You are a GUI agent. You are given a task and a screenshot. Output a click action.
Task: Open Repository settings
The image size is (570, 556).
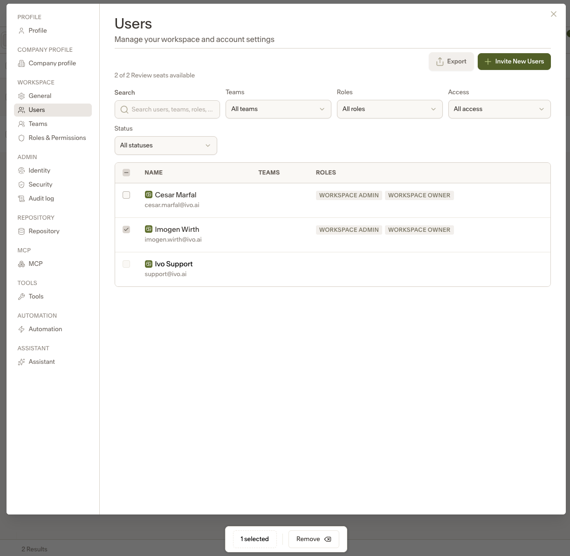click(53, 231)
